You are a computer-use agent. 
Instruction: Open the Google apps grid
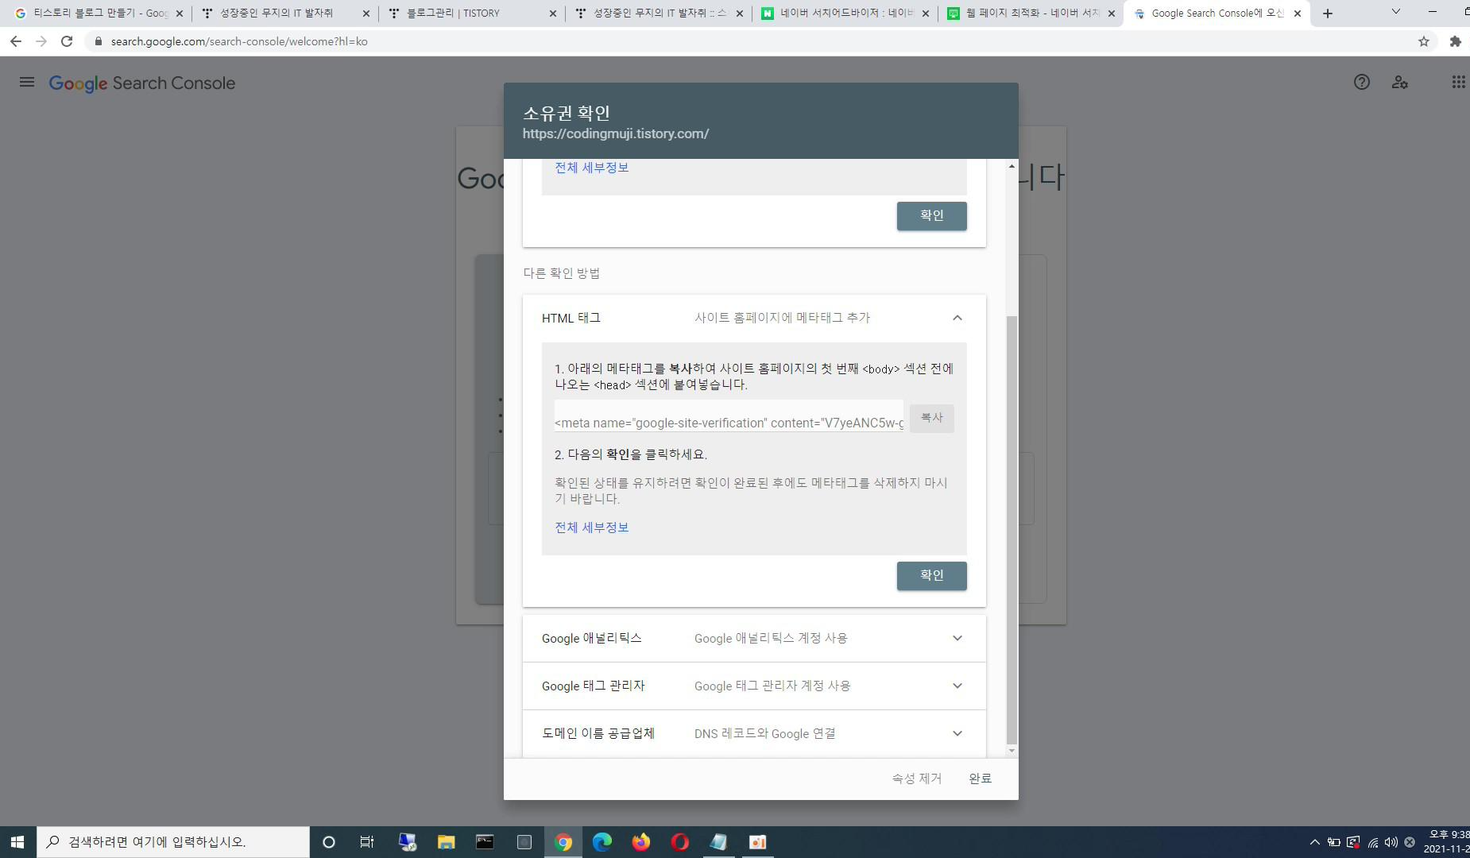click(1459, 82)
